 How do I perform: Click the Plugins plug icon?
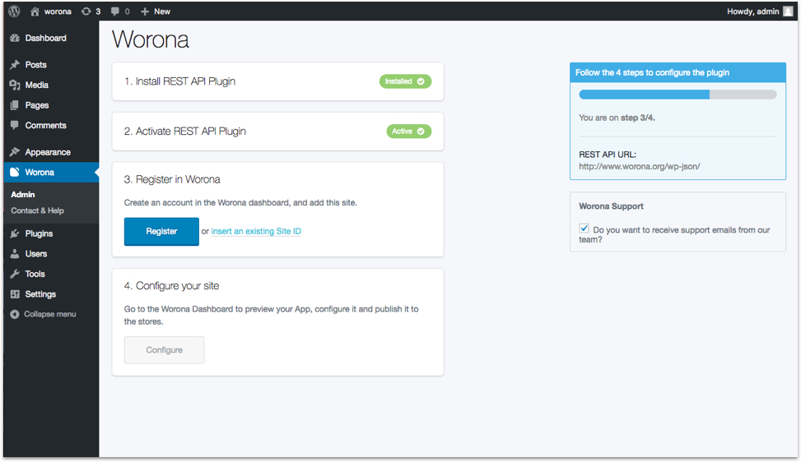pos(15,233)
